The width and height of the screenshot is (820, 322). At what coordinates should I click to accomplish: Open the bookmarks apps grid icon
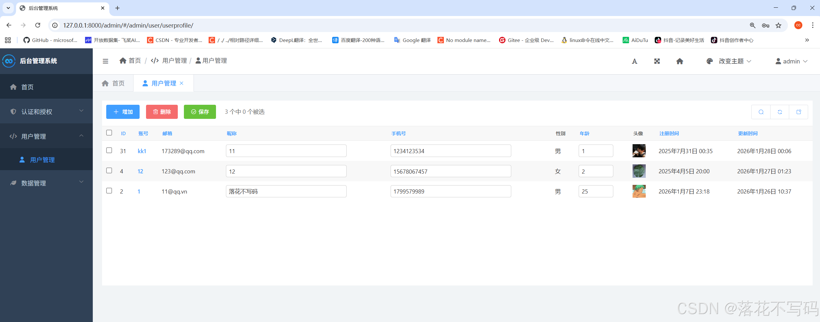pos(8,40)
